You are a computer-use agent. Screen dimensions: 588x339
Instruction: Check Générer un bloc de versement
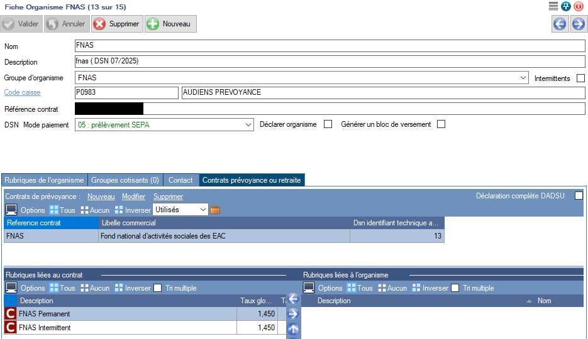[441, 124]
